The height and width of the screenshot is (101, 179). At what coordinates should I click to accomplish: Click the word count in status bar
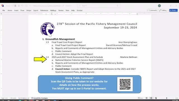click(x=13, y=98)
